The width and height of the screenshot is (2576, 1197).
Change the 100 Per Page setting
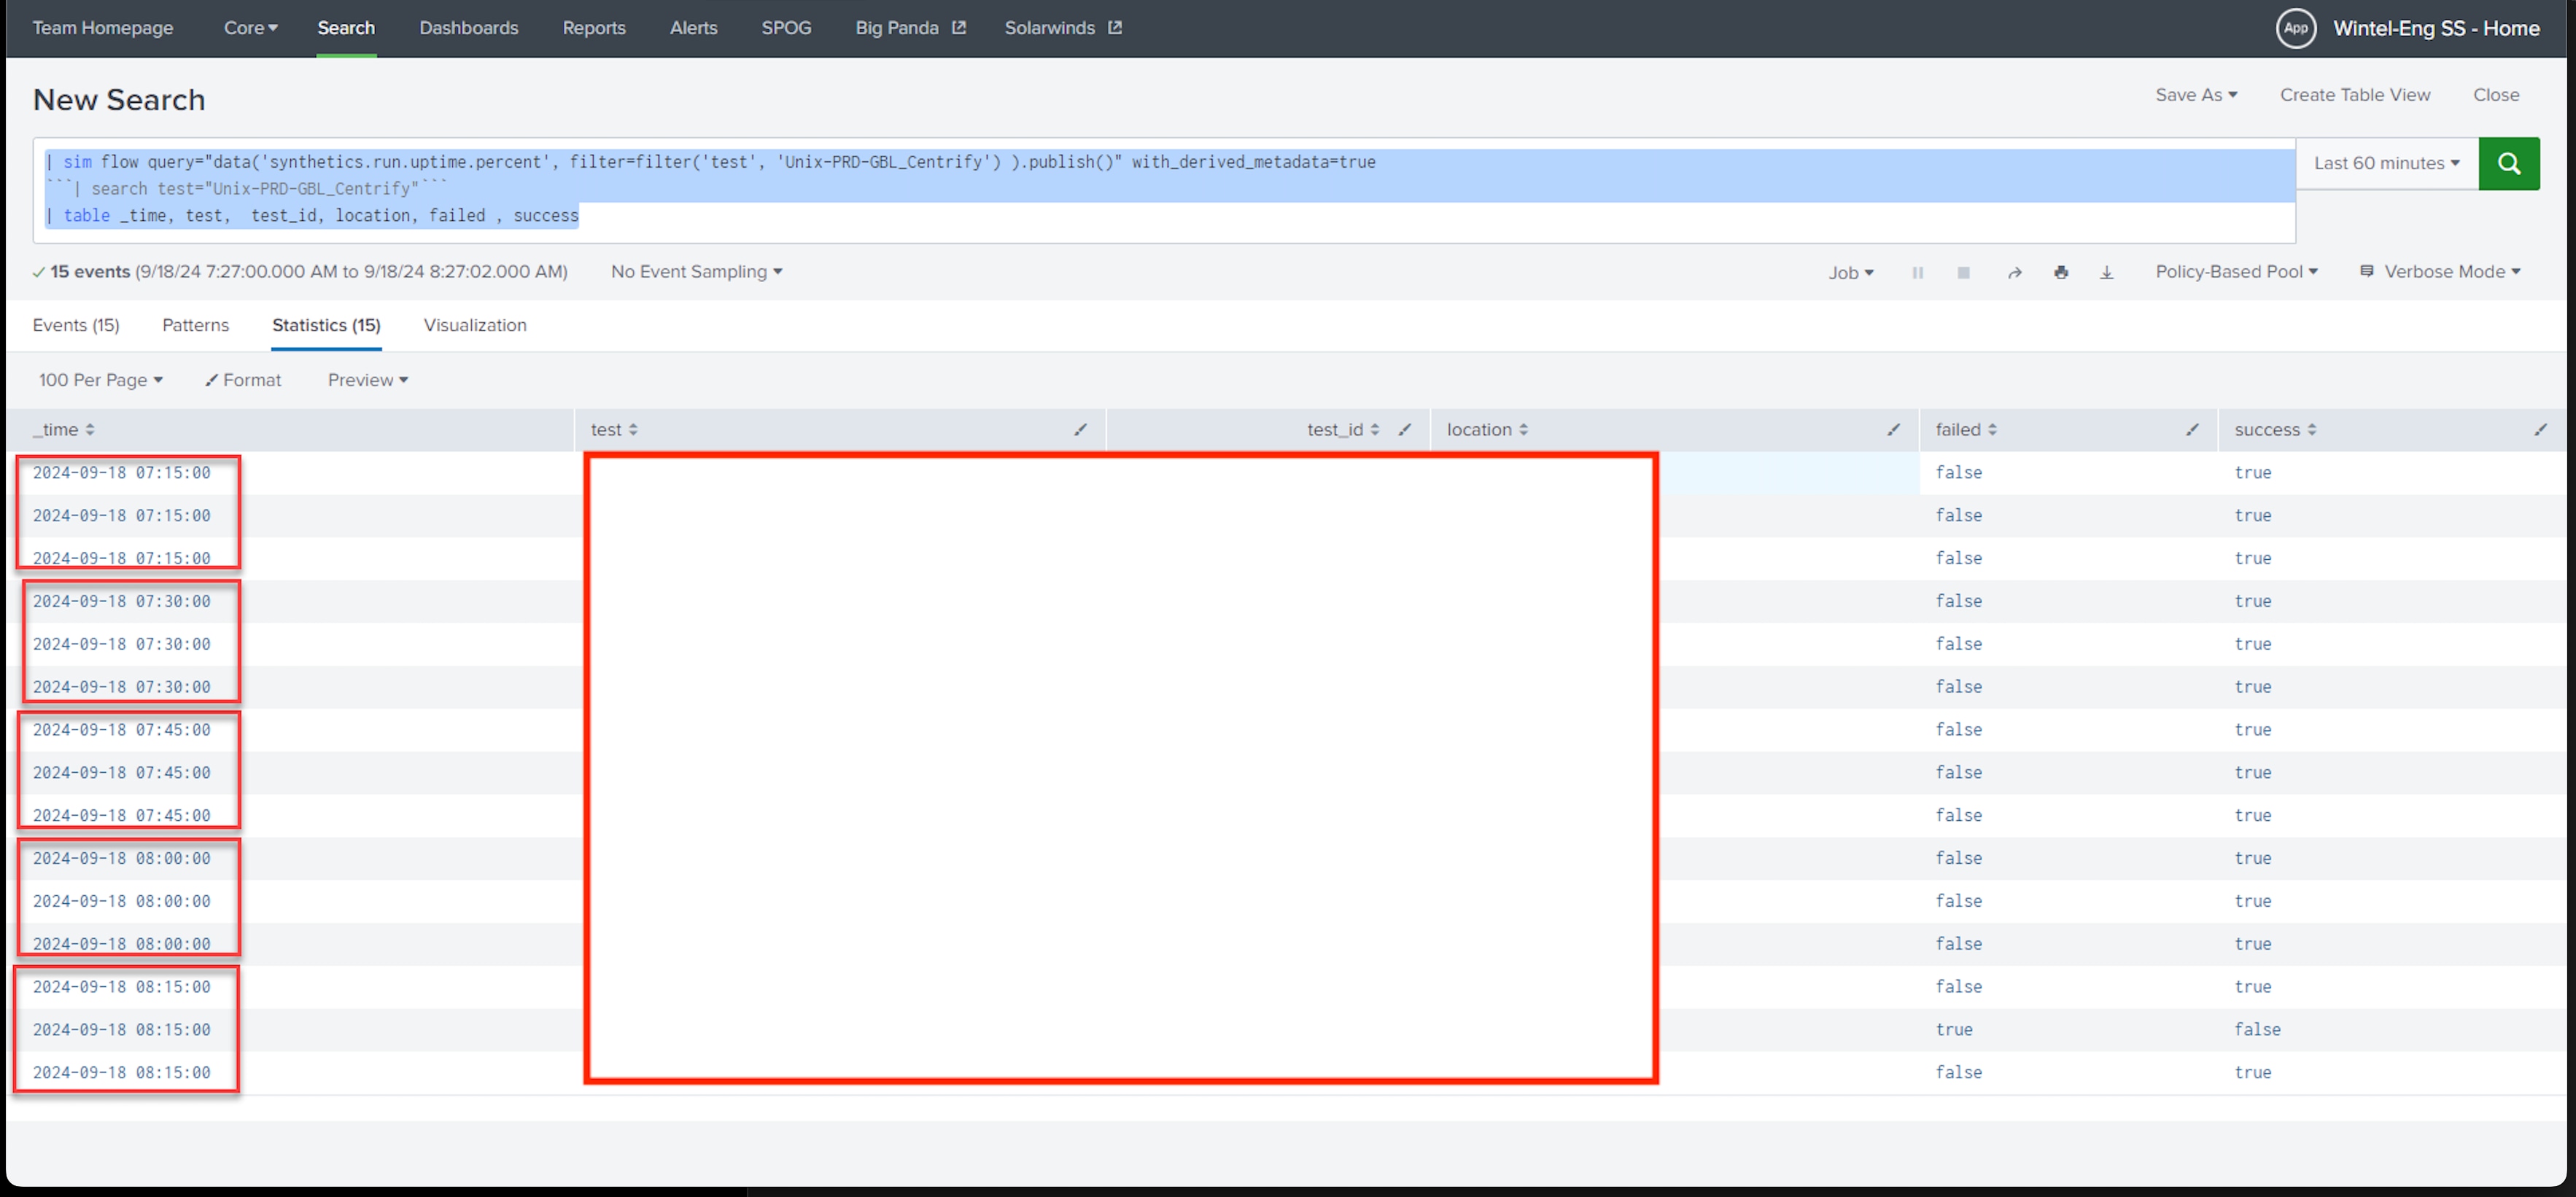(100, 380)
